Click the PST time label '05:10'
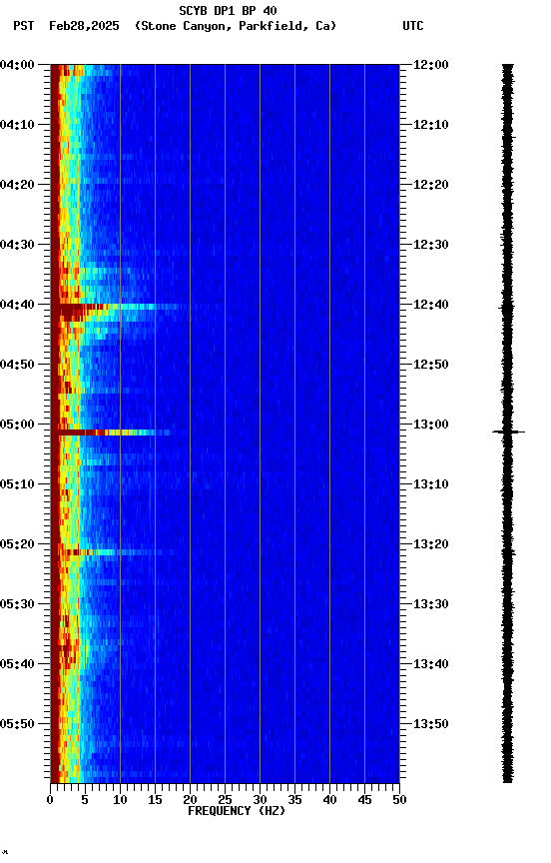 (17, 484)
